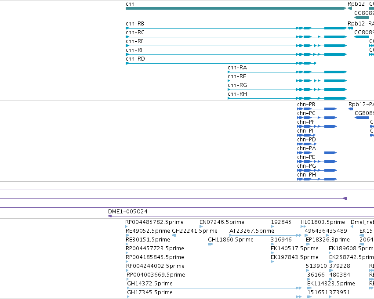The image size is (374, 299).
Task: Select the chn-PC protein label
Action: (306, 113)
